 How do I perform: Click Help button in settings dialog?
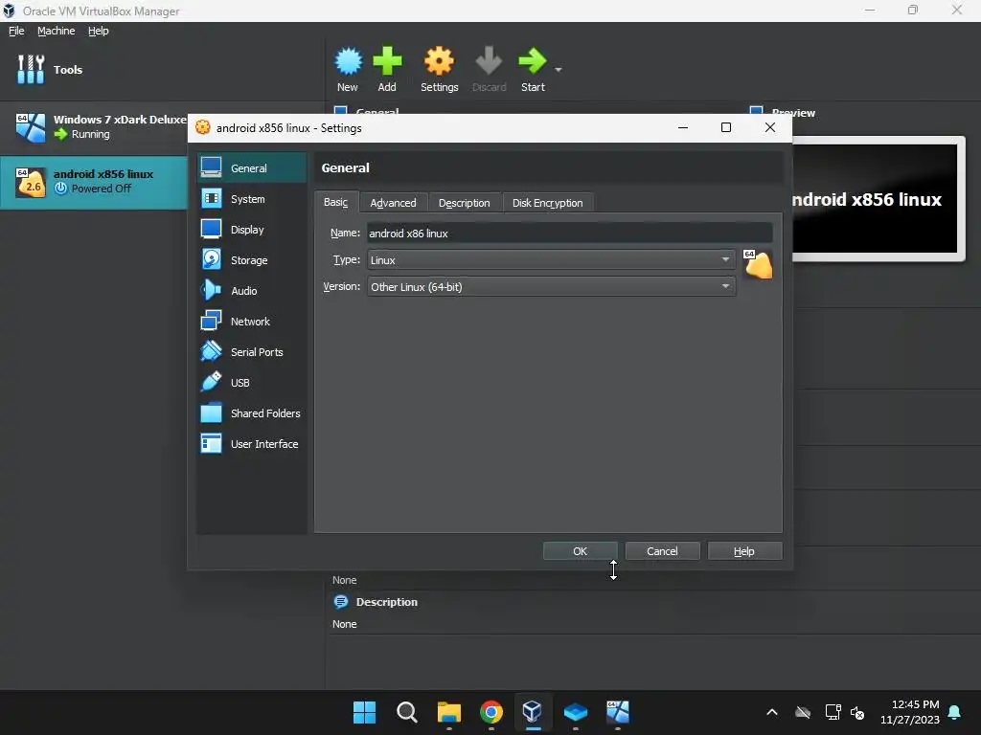(x=743, y=551)
